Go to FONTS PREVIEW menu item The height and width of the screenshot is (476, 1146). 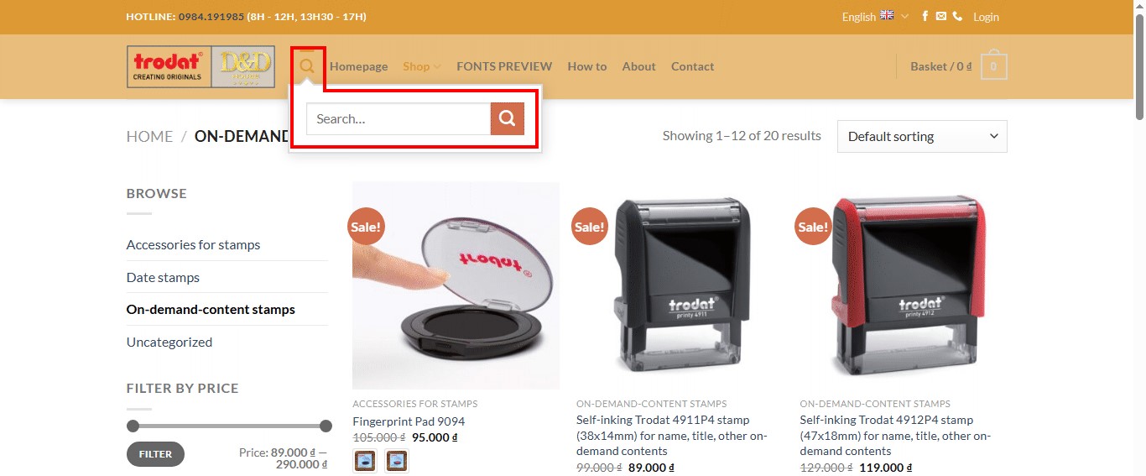point(504,66)
